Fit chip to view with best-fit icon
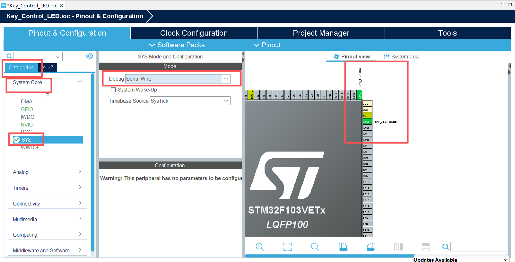The image size is (515, 262). click(x=287, y=247)
